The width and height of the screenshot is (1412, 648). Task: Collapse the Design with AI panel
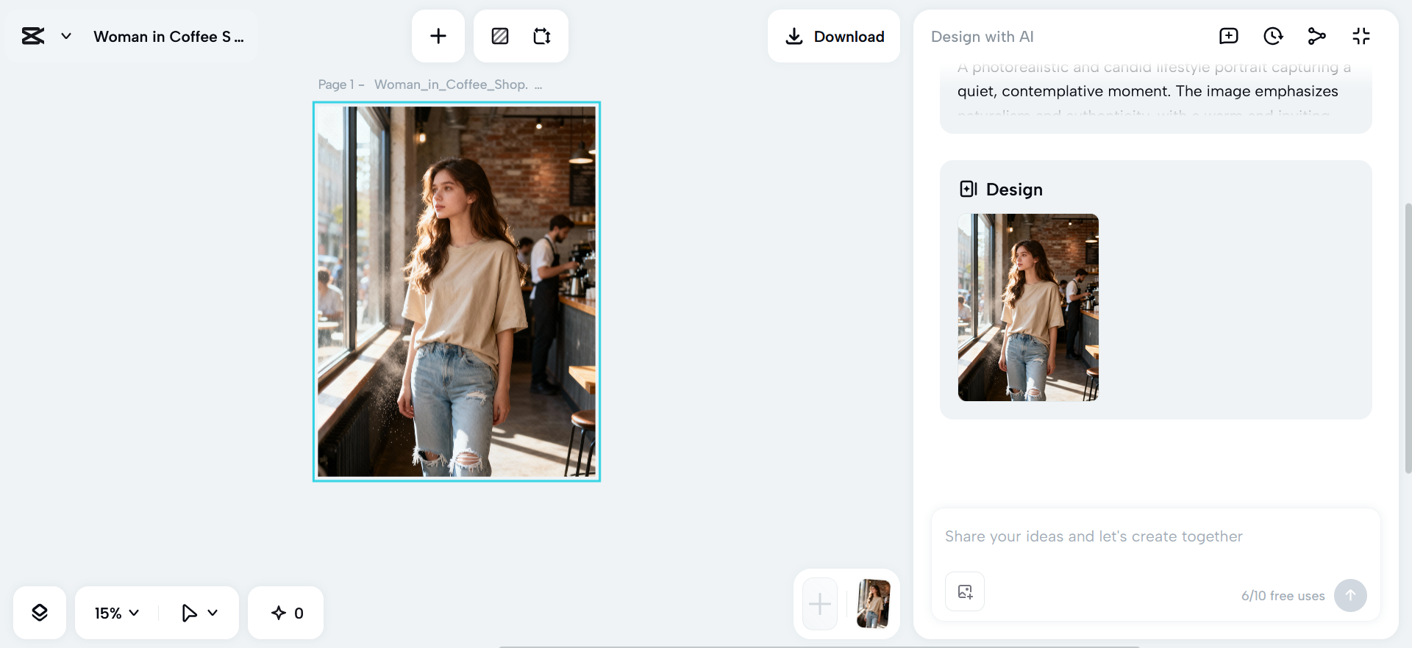[1361, 36]
